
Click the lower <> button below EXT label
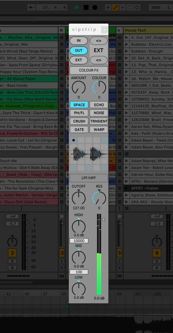point(98,60)
